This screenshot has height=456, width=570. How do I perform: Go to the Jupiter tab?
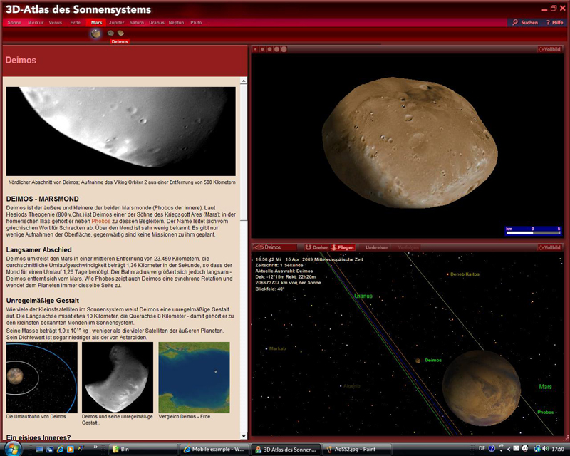coord(116,23)
